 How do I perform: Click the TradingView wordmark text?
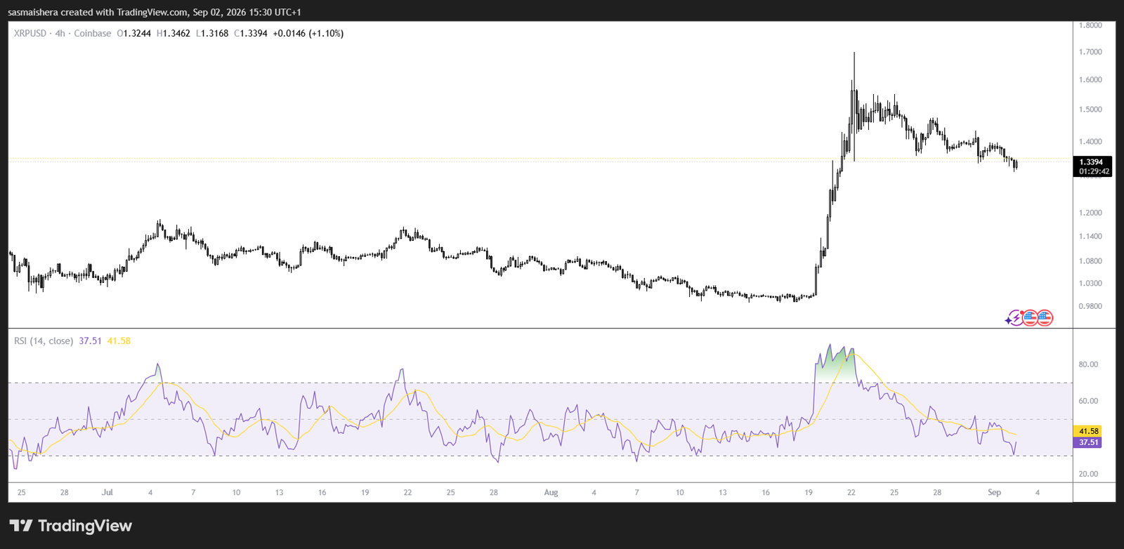click(x=85, y=526)
